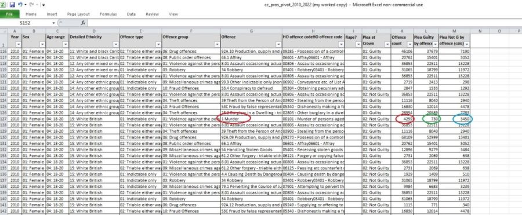Click cell '79.1 Perverting the Course of Ju'
This screenshot has width=522, height=215.
pos(251,187)
